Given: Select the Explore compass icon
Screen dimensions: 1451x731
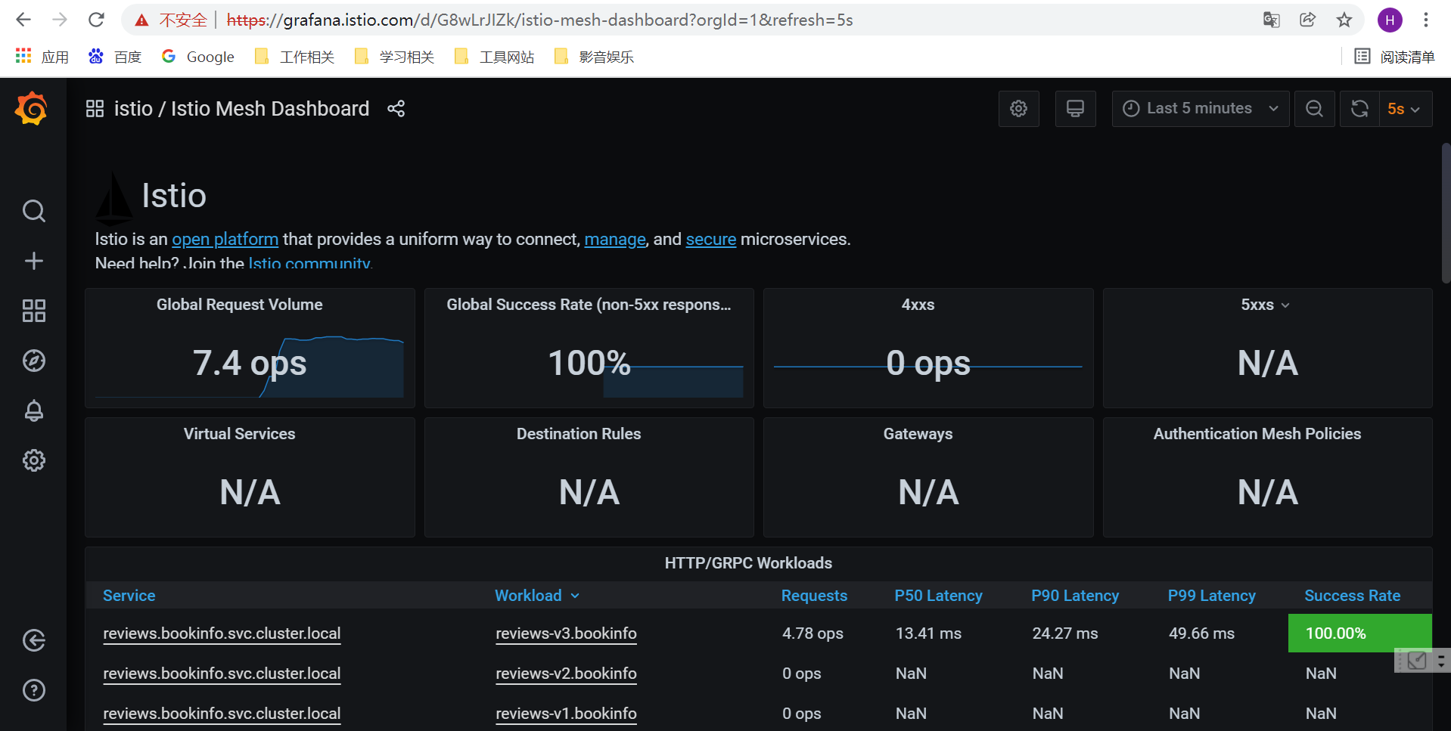Looking at the screenshot, I should tap(33, 361).
